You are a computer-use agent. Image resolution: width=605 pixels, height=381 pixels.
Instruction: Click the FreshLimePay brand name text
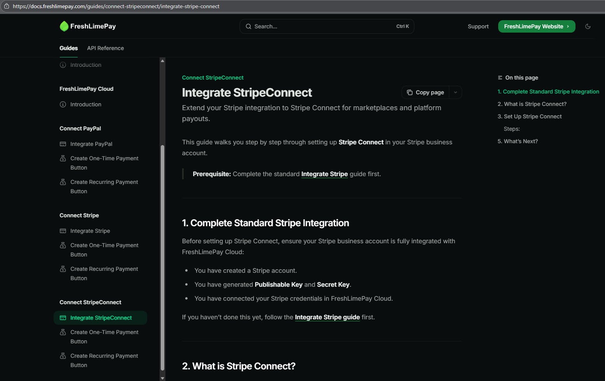93,26
